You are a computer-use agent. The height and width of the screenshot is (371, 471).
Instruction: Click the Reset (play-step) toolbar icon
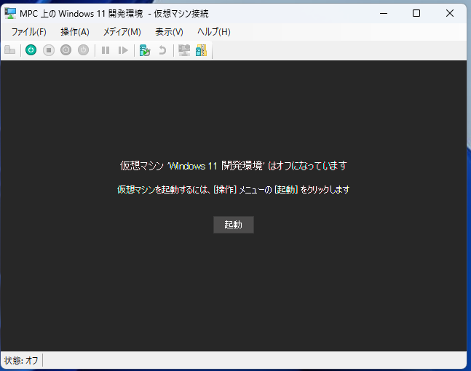pos(123,50)
